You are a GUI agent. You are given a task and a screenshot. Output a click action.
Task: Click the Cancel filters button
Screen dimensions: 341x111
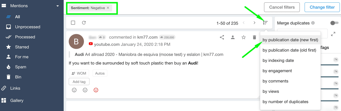click(x=282, y=7)
